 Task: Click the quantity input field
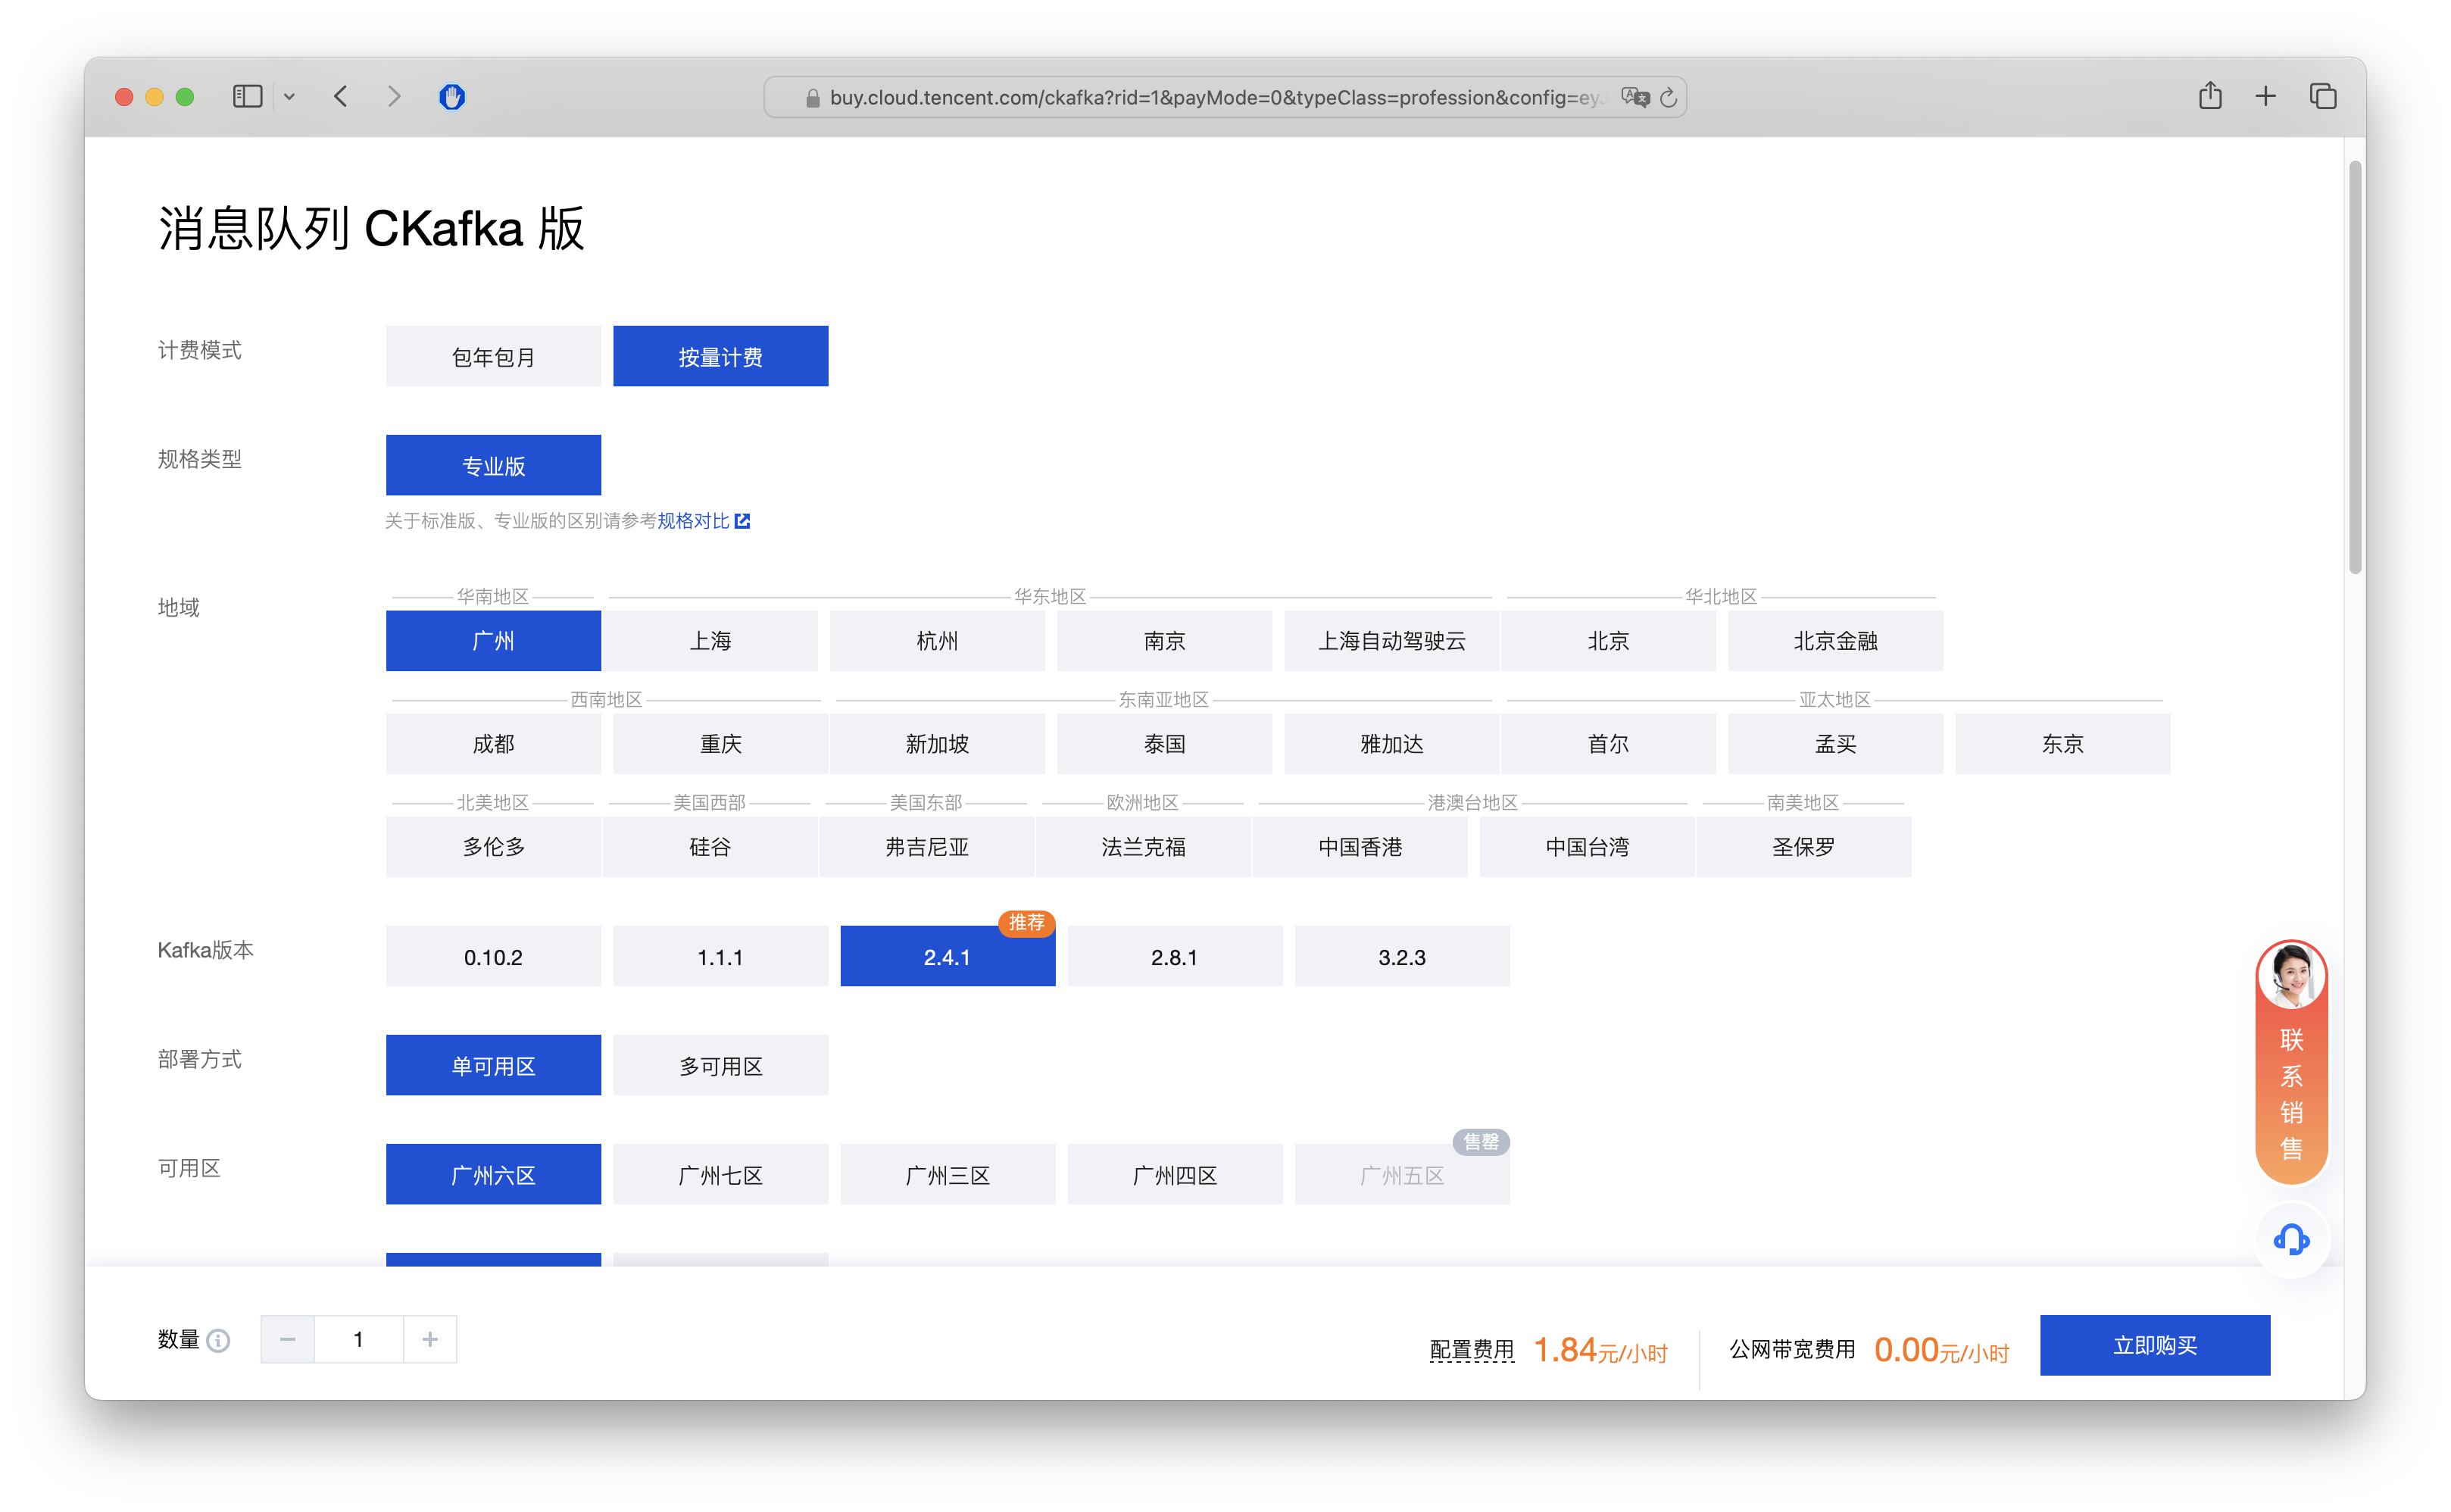tap(358, 1339)
